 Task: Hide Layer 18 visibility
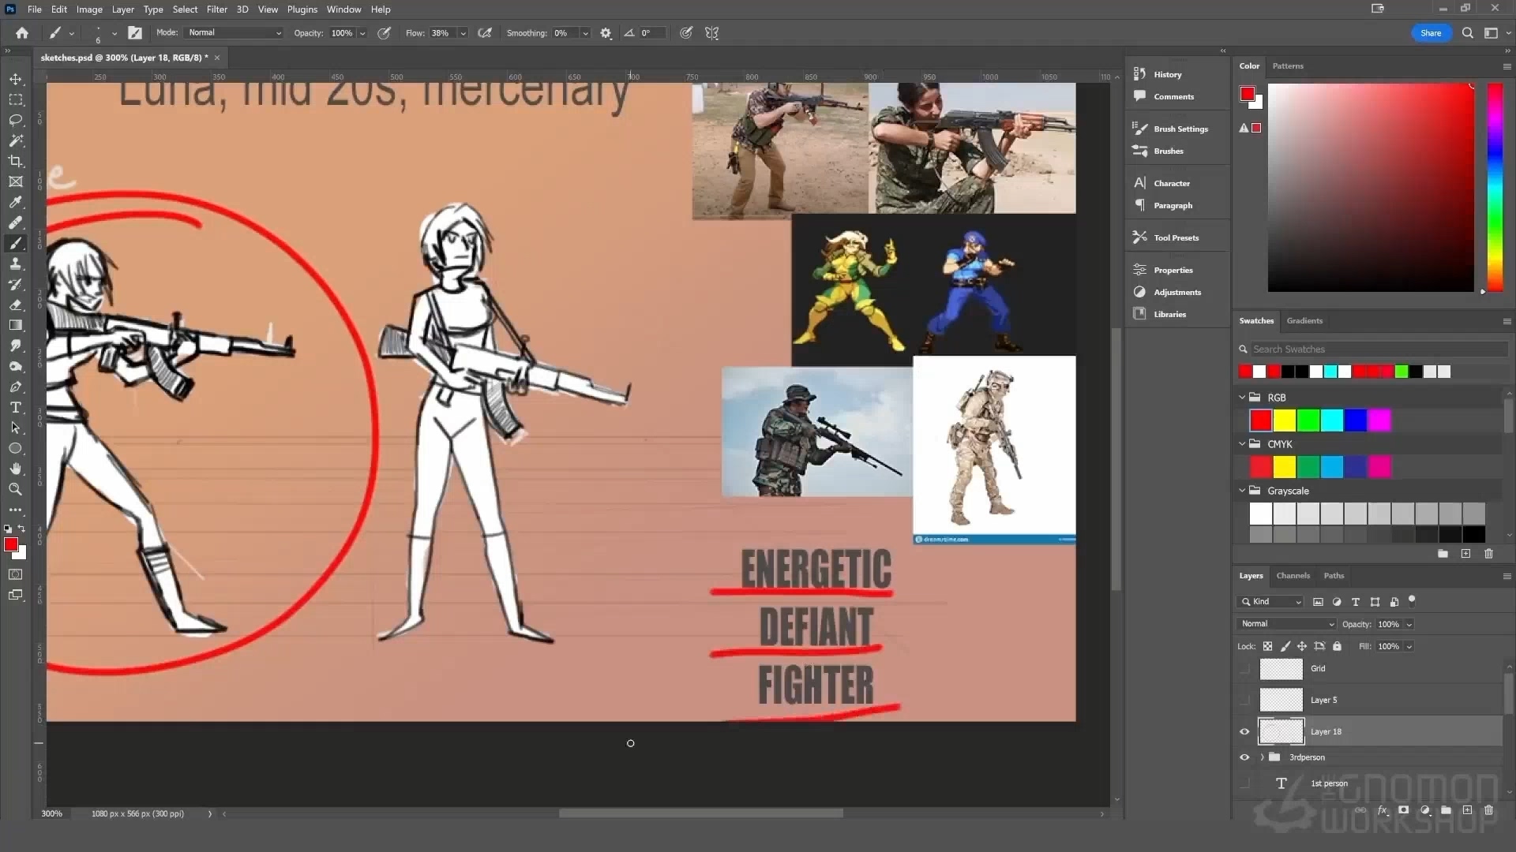point(1244,731)
